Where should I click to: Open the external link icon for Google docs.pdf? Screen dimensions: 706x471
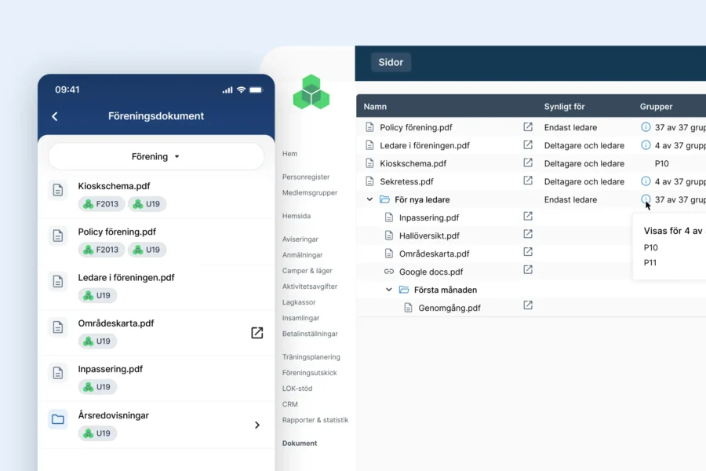click(x=528, y=270)
